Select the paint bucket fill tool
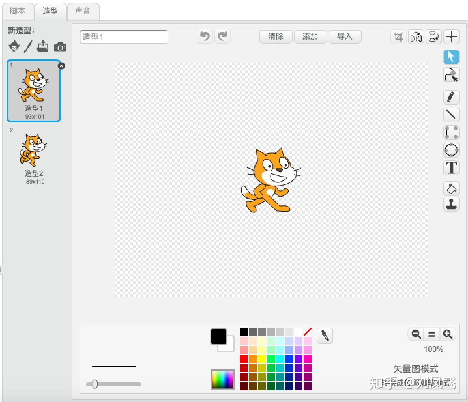 [451, 189]
